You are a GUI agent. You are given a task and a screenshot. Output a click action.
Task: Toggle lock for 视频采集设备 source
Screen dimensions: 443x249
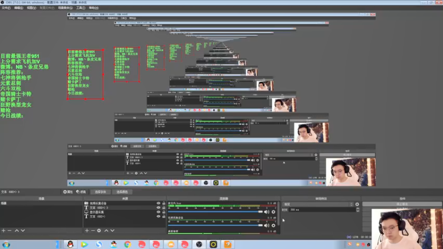pos(163,203)
